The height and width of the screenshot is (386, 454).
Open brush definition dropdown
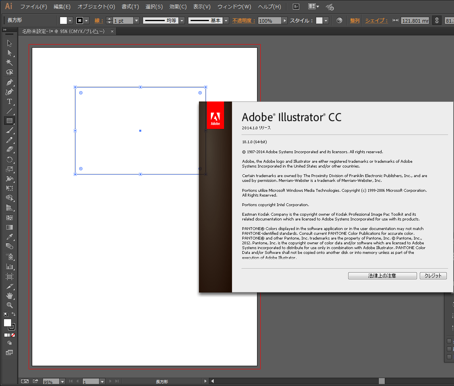(226, 21)
